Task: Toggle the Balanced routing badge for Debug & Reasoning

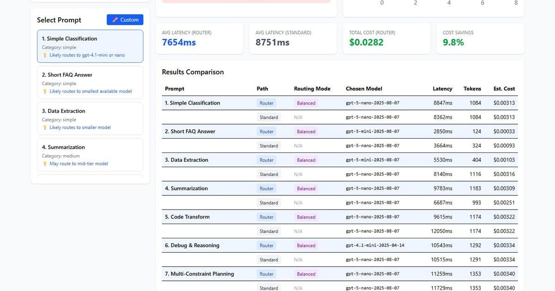Action: click(x=306, y=245)
